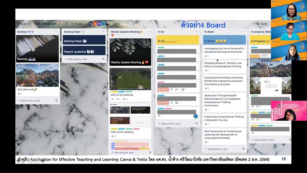
Task: Open card 'Introducing Computational Thinking in Education Courses'
Action: coord(224,118)
